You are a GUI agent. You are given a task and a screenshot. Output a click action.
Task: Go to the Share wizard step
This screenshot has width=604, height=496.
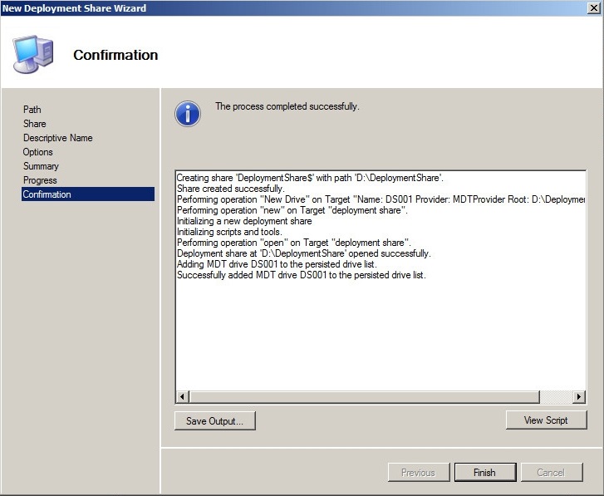point(35,124)
